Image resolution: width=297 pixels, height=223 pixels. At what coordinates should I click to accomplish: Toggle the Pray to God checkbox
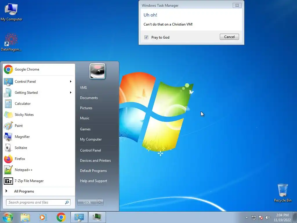point(146,37)
